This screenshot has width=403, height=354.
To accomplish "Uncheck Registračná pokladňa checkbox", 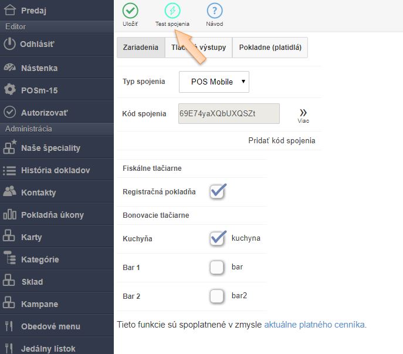I will pos(218,191).
